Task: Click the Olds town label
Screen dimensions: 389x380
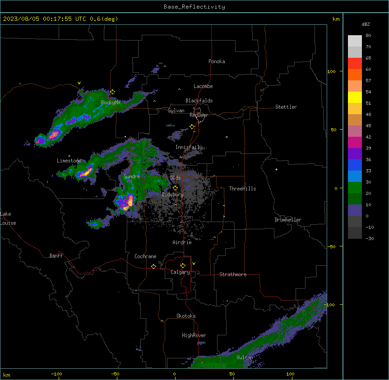Action: (x=175, y=178)
